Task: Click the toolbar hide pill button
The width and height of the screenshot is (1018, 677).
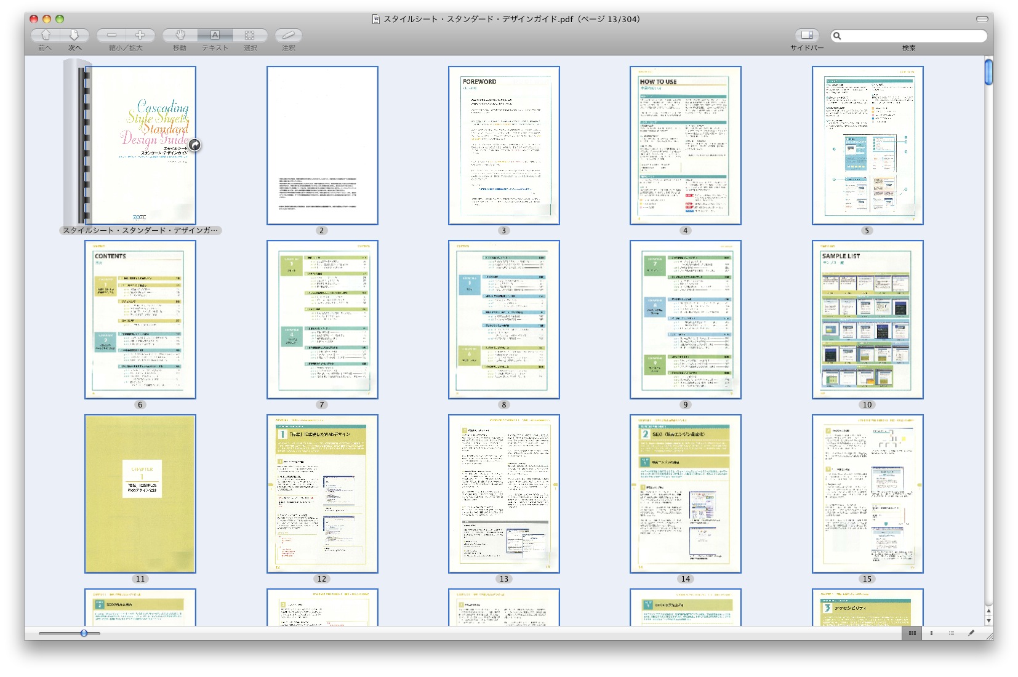Action: (x=982, y=19)
